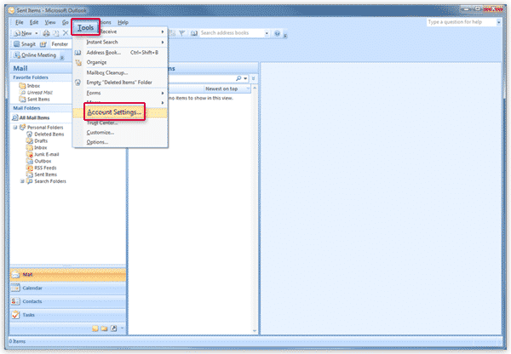Open the Deleted Items folder

(x=47, y=134)
